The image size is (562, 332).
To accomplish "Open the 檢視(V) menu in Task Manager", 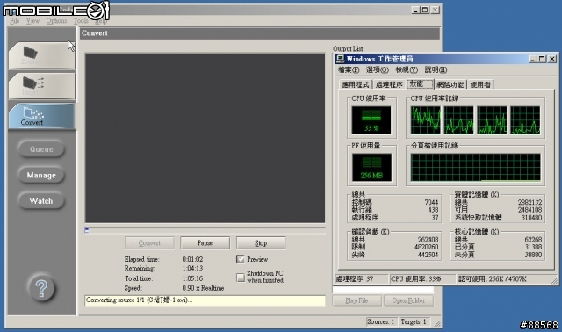I will point(407,70).
